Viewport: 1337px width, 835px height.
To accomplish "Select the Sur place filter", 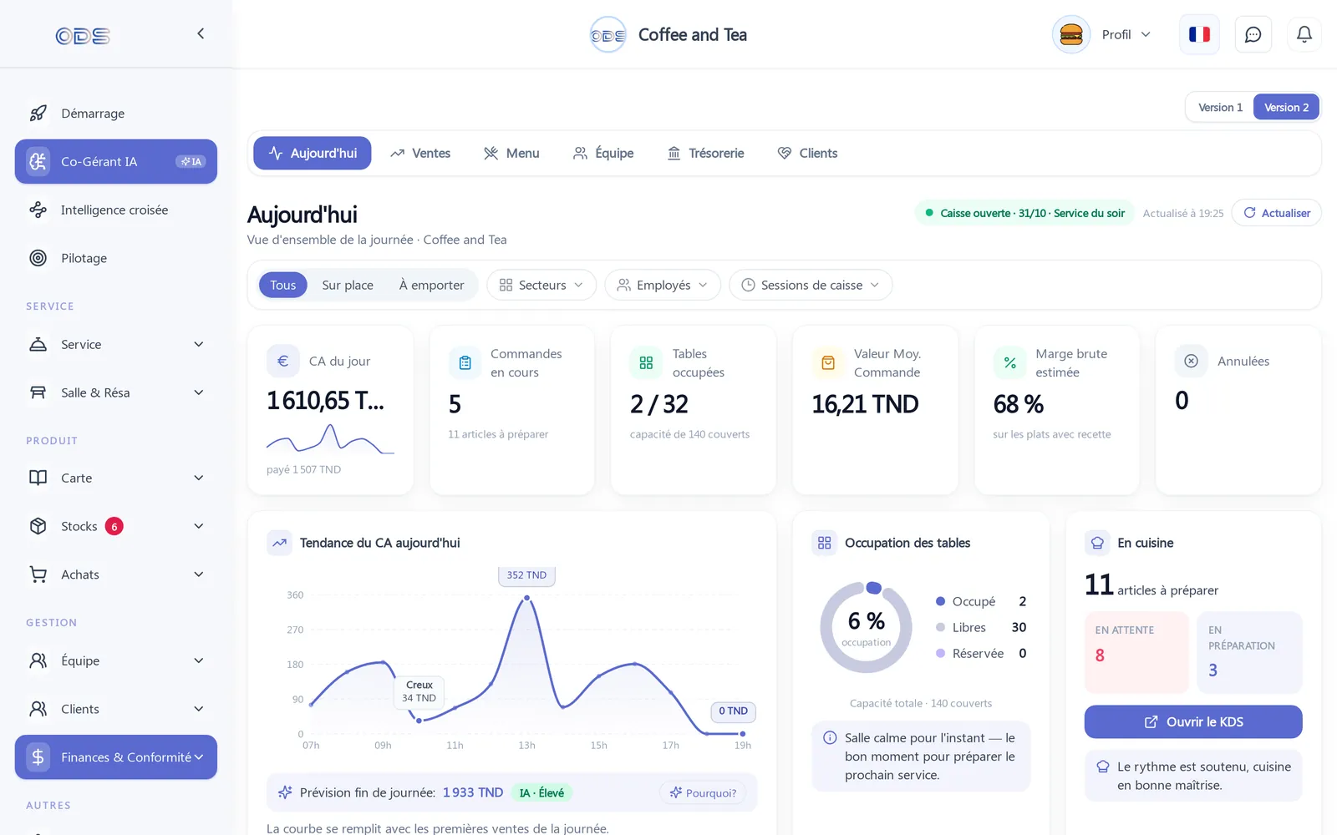I will click(x=348, y=285).
